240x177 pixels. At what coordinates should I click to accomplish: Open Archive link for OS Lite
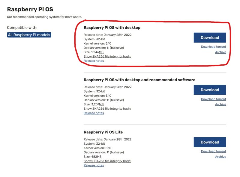coord(220,157)
